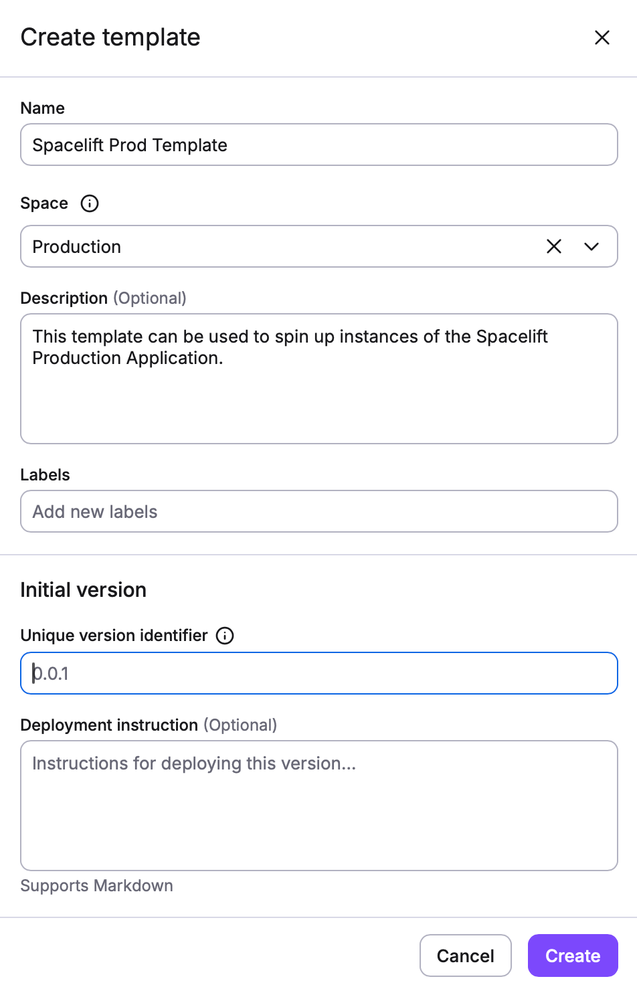
Task: Click the Labels field label
Action: coord(45,475)
